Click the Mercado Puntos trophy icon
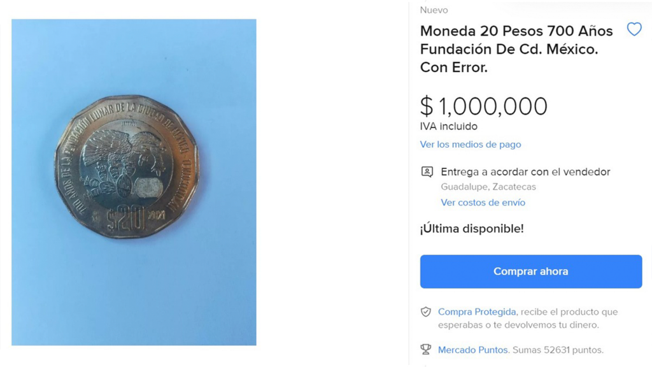The height and width of the screenshot is (367, 652). pos(426,350)
